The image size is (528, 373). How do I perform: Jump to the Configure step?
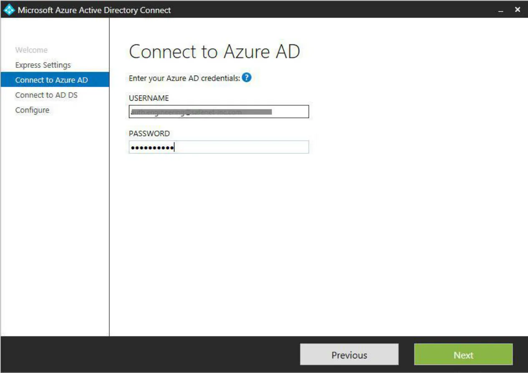coord(32,110)
